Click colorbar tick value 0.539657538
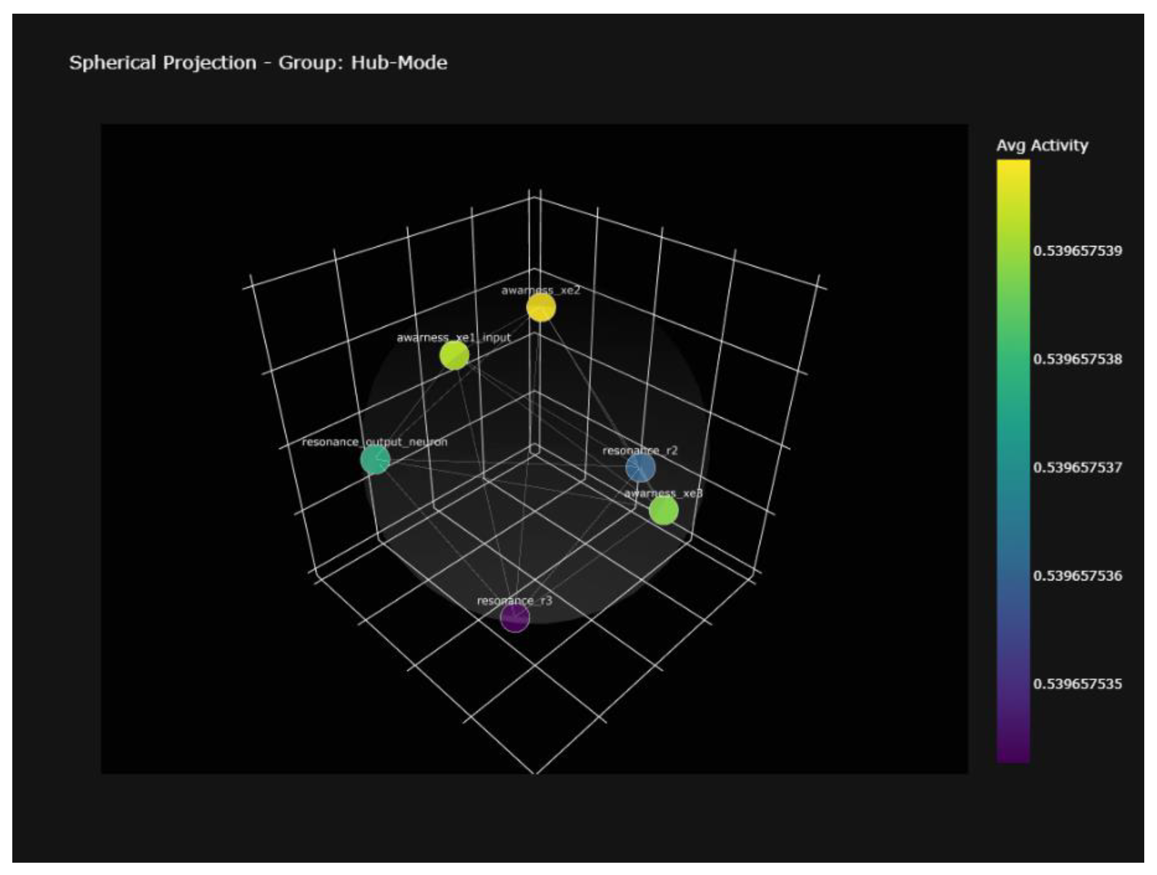The image size is (1157, 875). (1077, 359)
